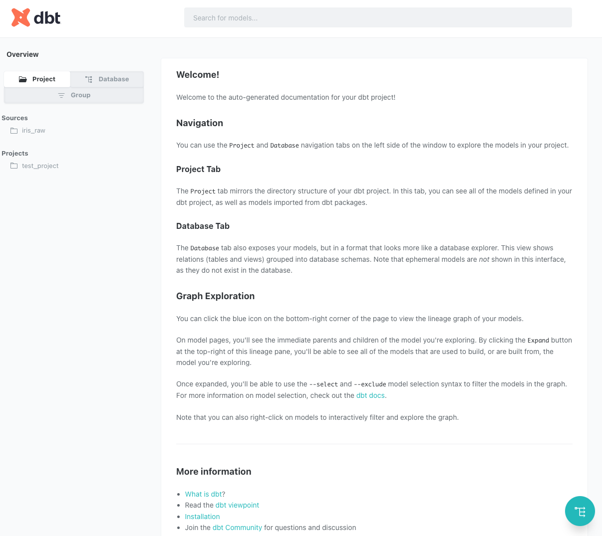Click the test_project folder icon
The image size is (602, 536).
point(14,166)
